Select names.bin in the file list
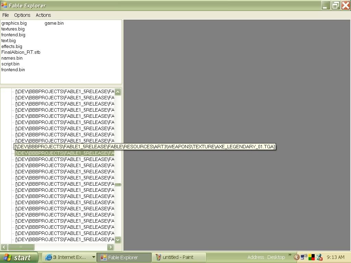Image resolution: width=351 pixels, height=263 pixels. (x=12, y=58)
